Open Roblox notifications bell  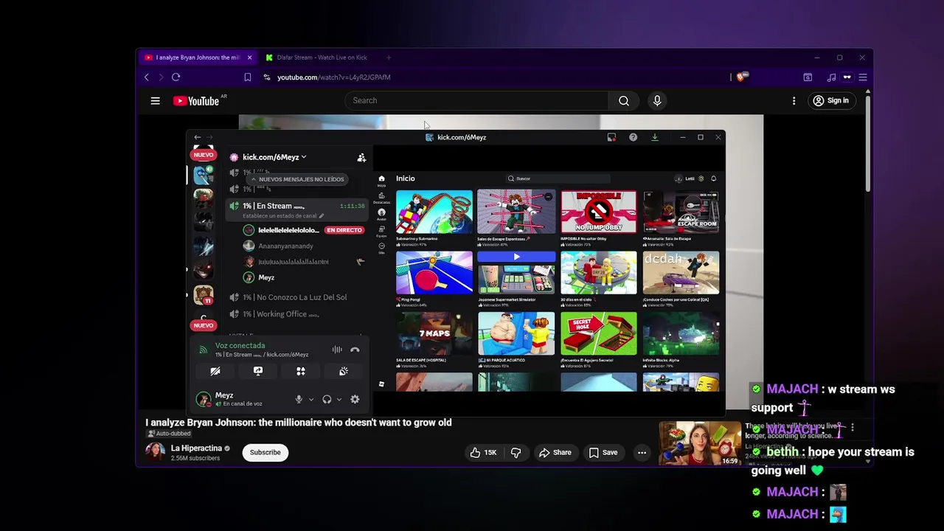click(713, 178)
